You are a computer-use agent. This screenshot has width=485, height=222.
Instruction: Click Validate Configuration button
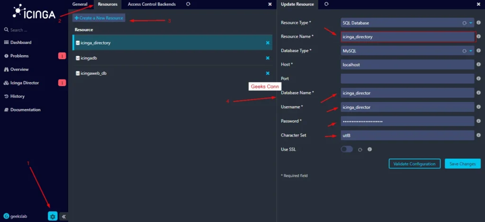414,164
